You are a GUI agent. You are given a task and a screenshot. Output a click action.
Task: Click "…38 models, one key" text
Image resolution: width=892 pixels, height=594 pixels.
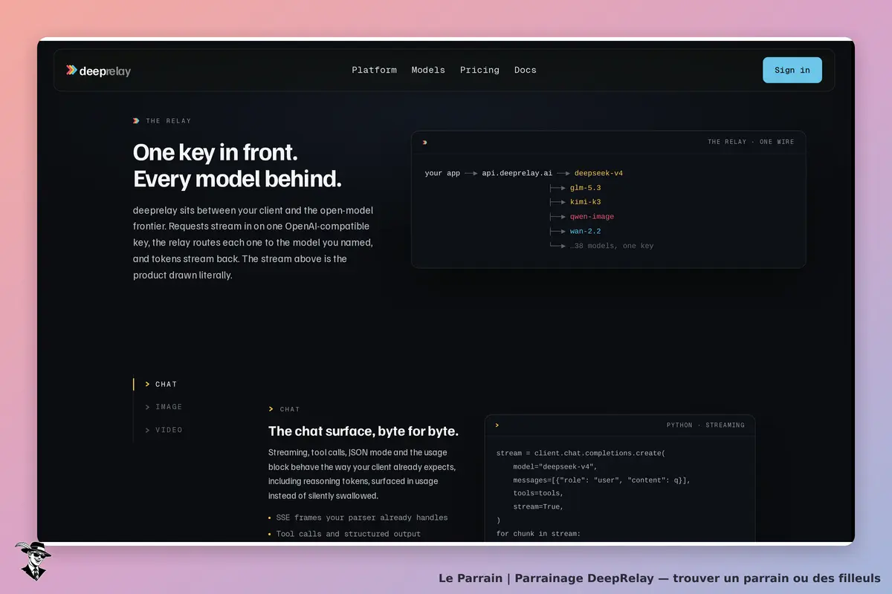click(x=612, y=246)
